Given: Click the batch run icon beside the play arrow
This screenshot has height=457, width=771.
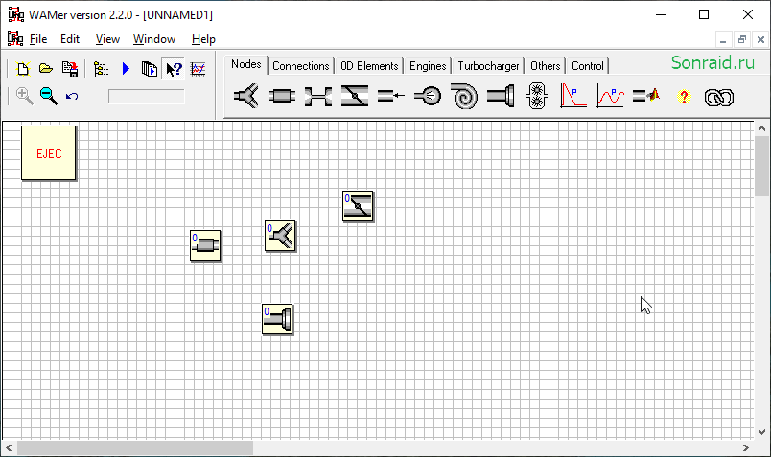Looking at the screenshot, I should (x=149, y=69).
